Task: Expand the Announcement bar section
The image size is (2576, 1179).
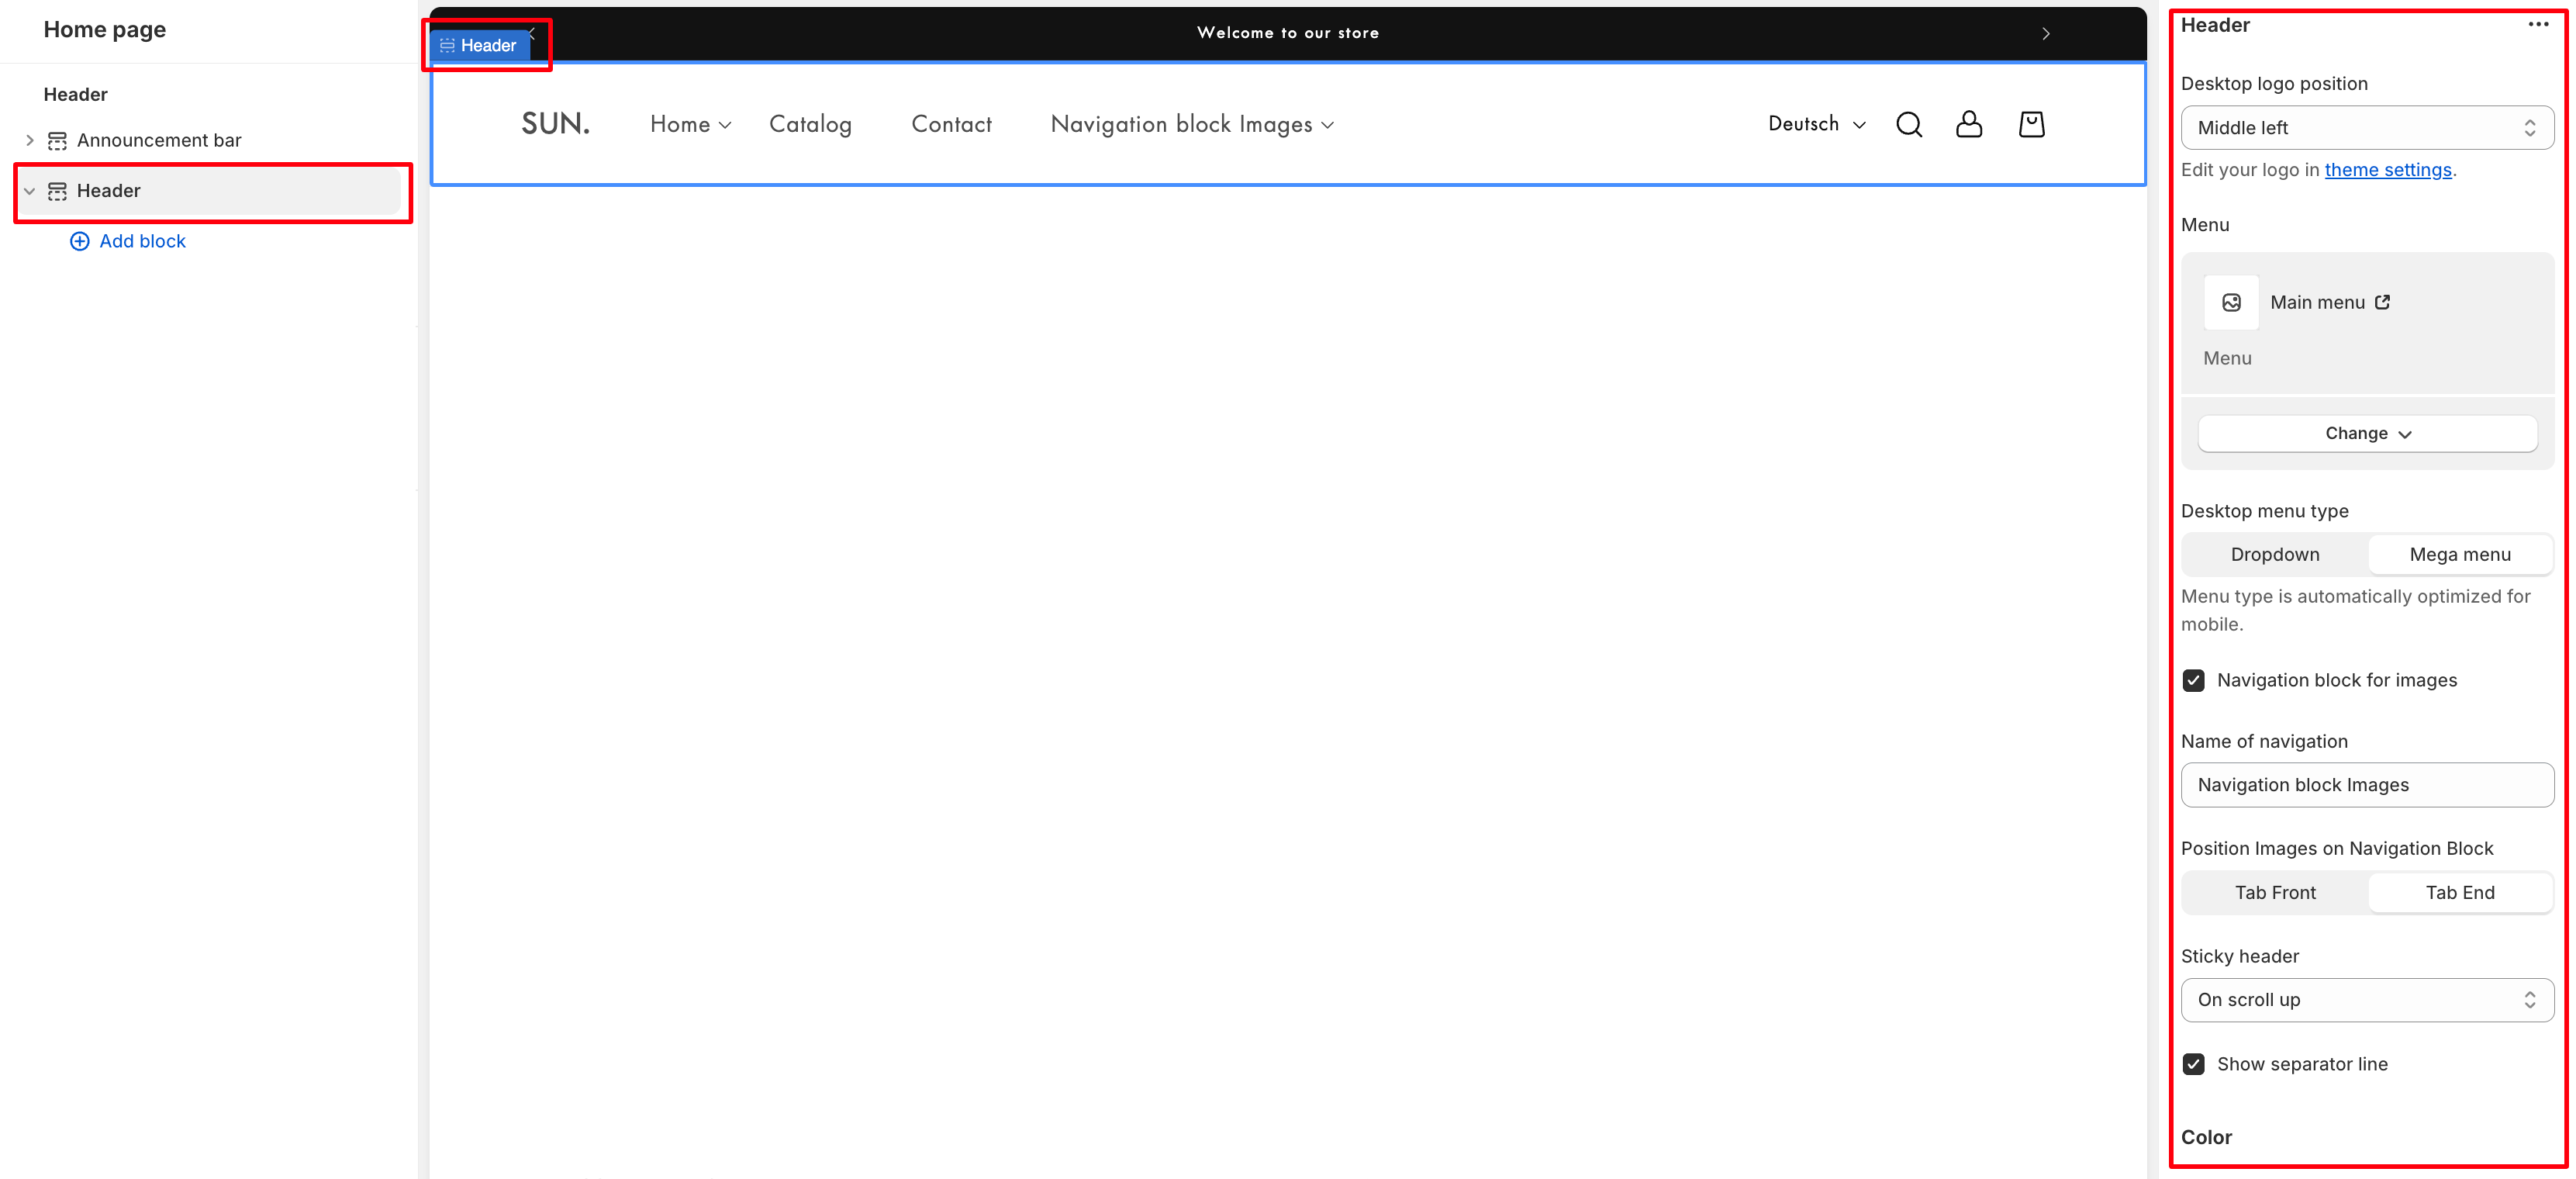Action: 29,140
